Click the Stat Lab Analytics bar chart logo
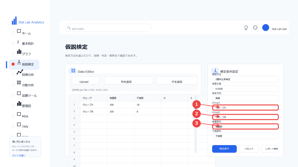This screenshot has height=167, width=298. pyautogui.click(x=14, y=21)
